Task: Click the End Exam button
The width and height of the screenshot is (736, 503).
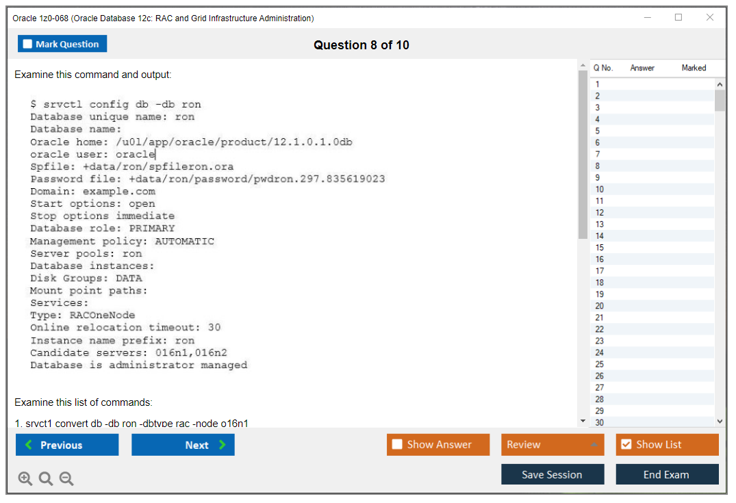Action: (x=667, y=474)
